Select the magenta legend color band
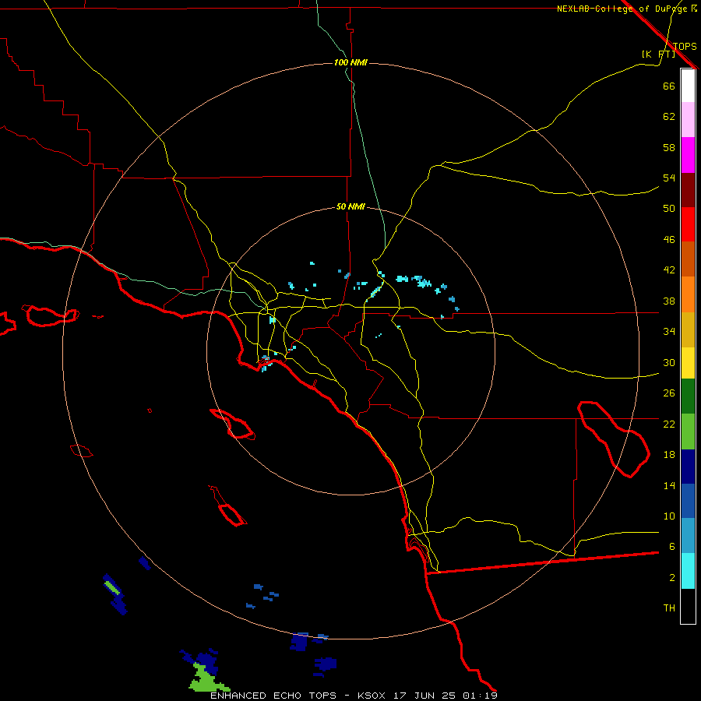701x701 pixels. pyautogui.click(x=688, y=155)
